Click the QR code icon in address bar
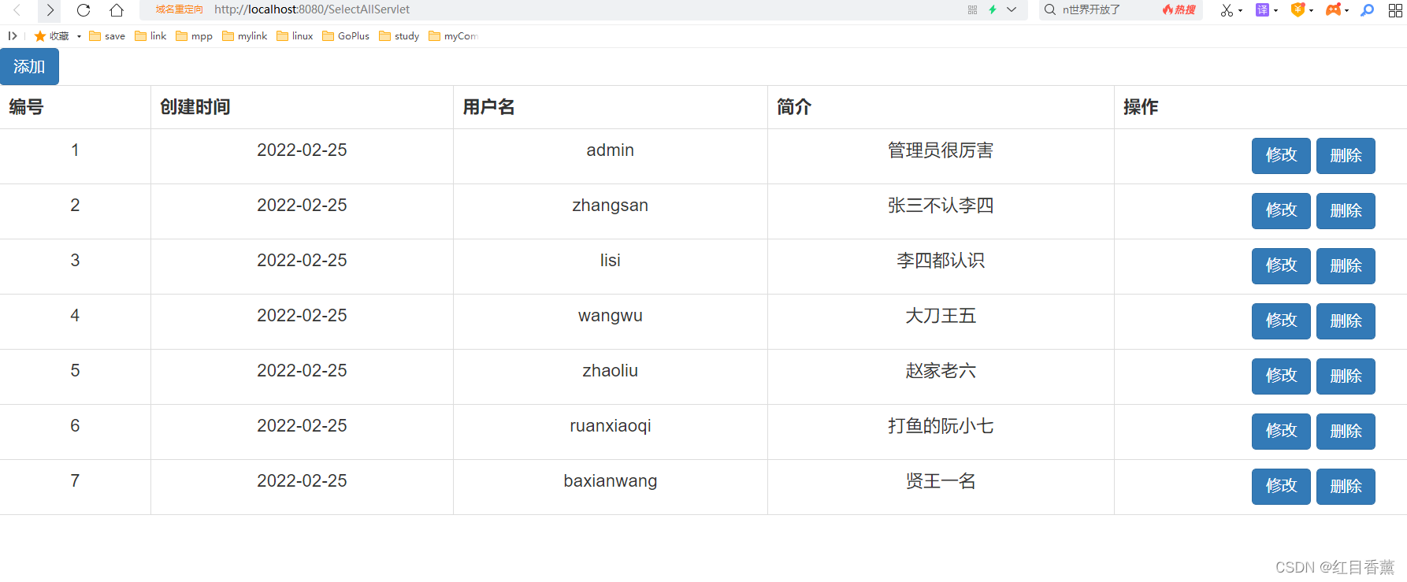Screen dimensions: 1407x582 (972, 9)
